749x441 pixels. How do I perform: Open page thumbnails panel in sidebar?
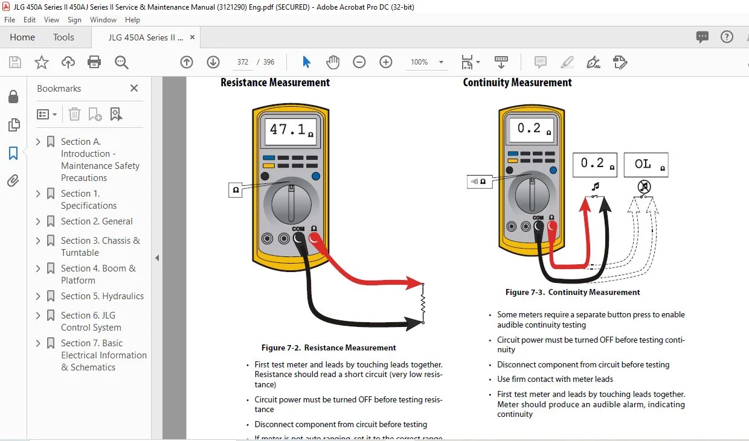point(13,125)
